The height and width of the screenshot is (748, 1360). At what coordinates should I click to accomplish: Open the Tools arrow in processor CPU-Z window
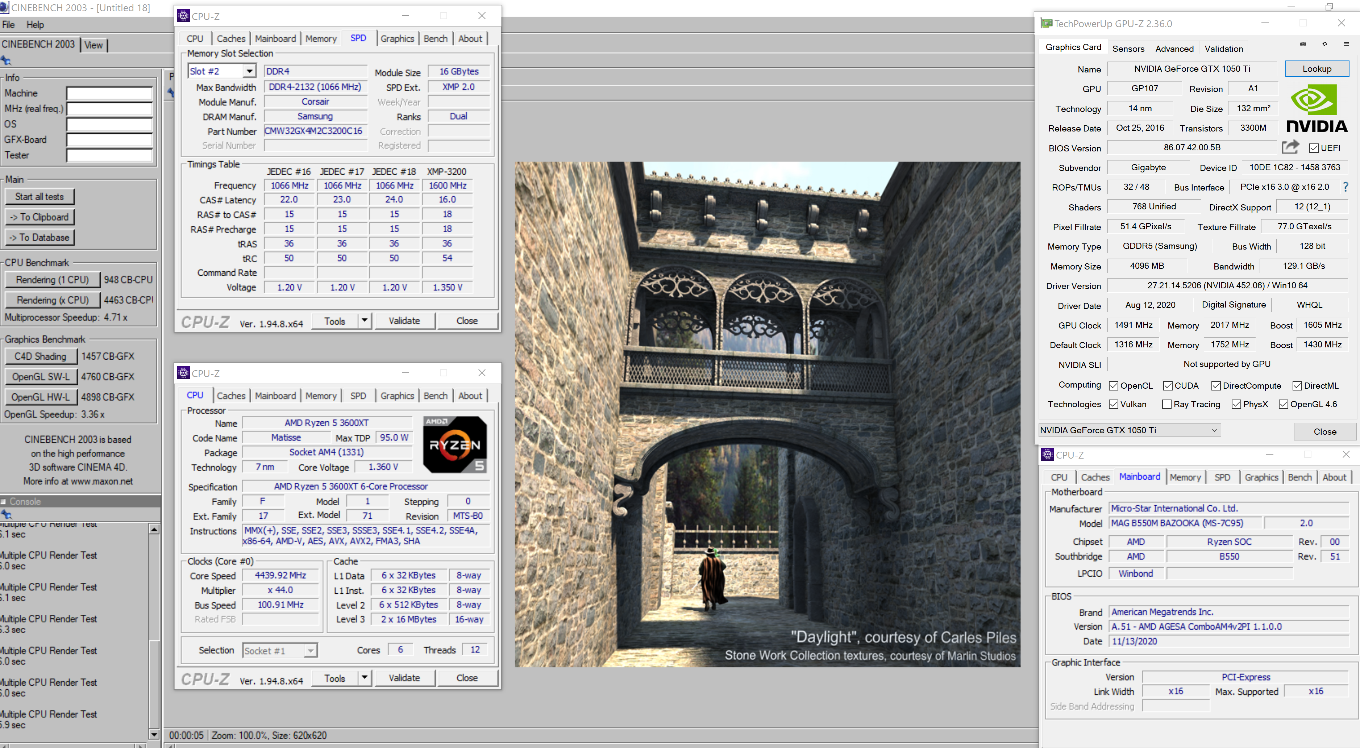click(x=364, y=677)
